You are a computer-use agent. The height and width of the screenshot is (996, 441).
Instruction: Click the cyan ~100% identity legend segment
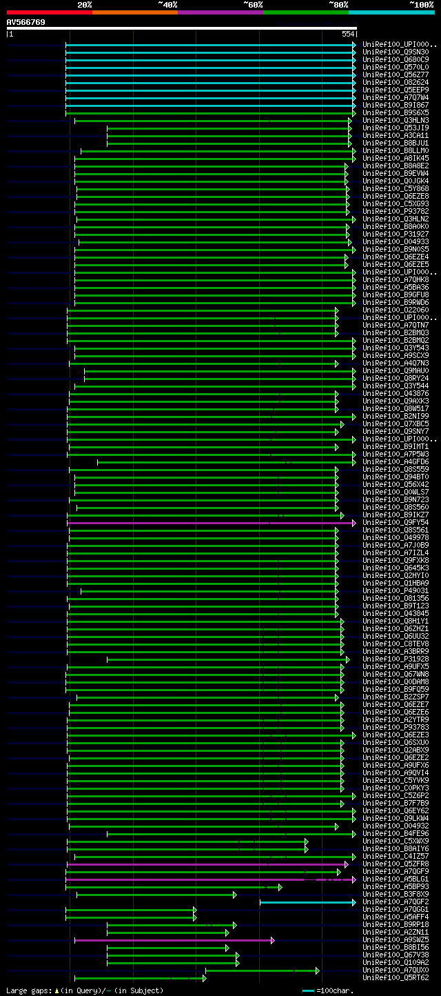pyautogui.click(x=391, y=12)
